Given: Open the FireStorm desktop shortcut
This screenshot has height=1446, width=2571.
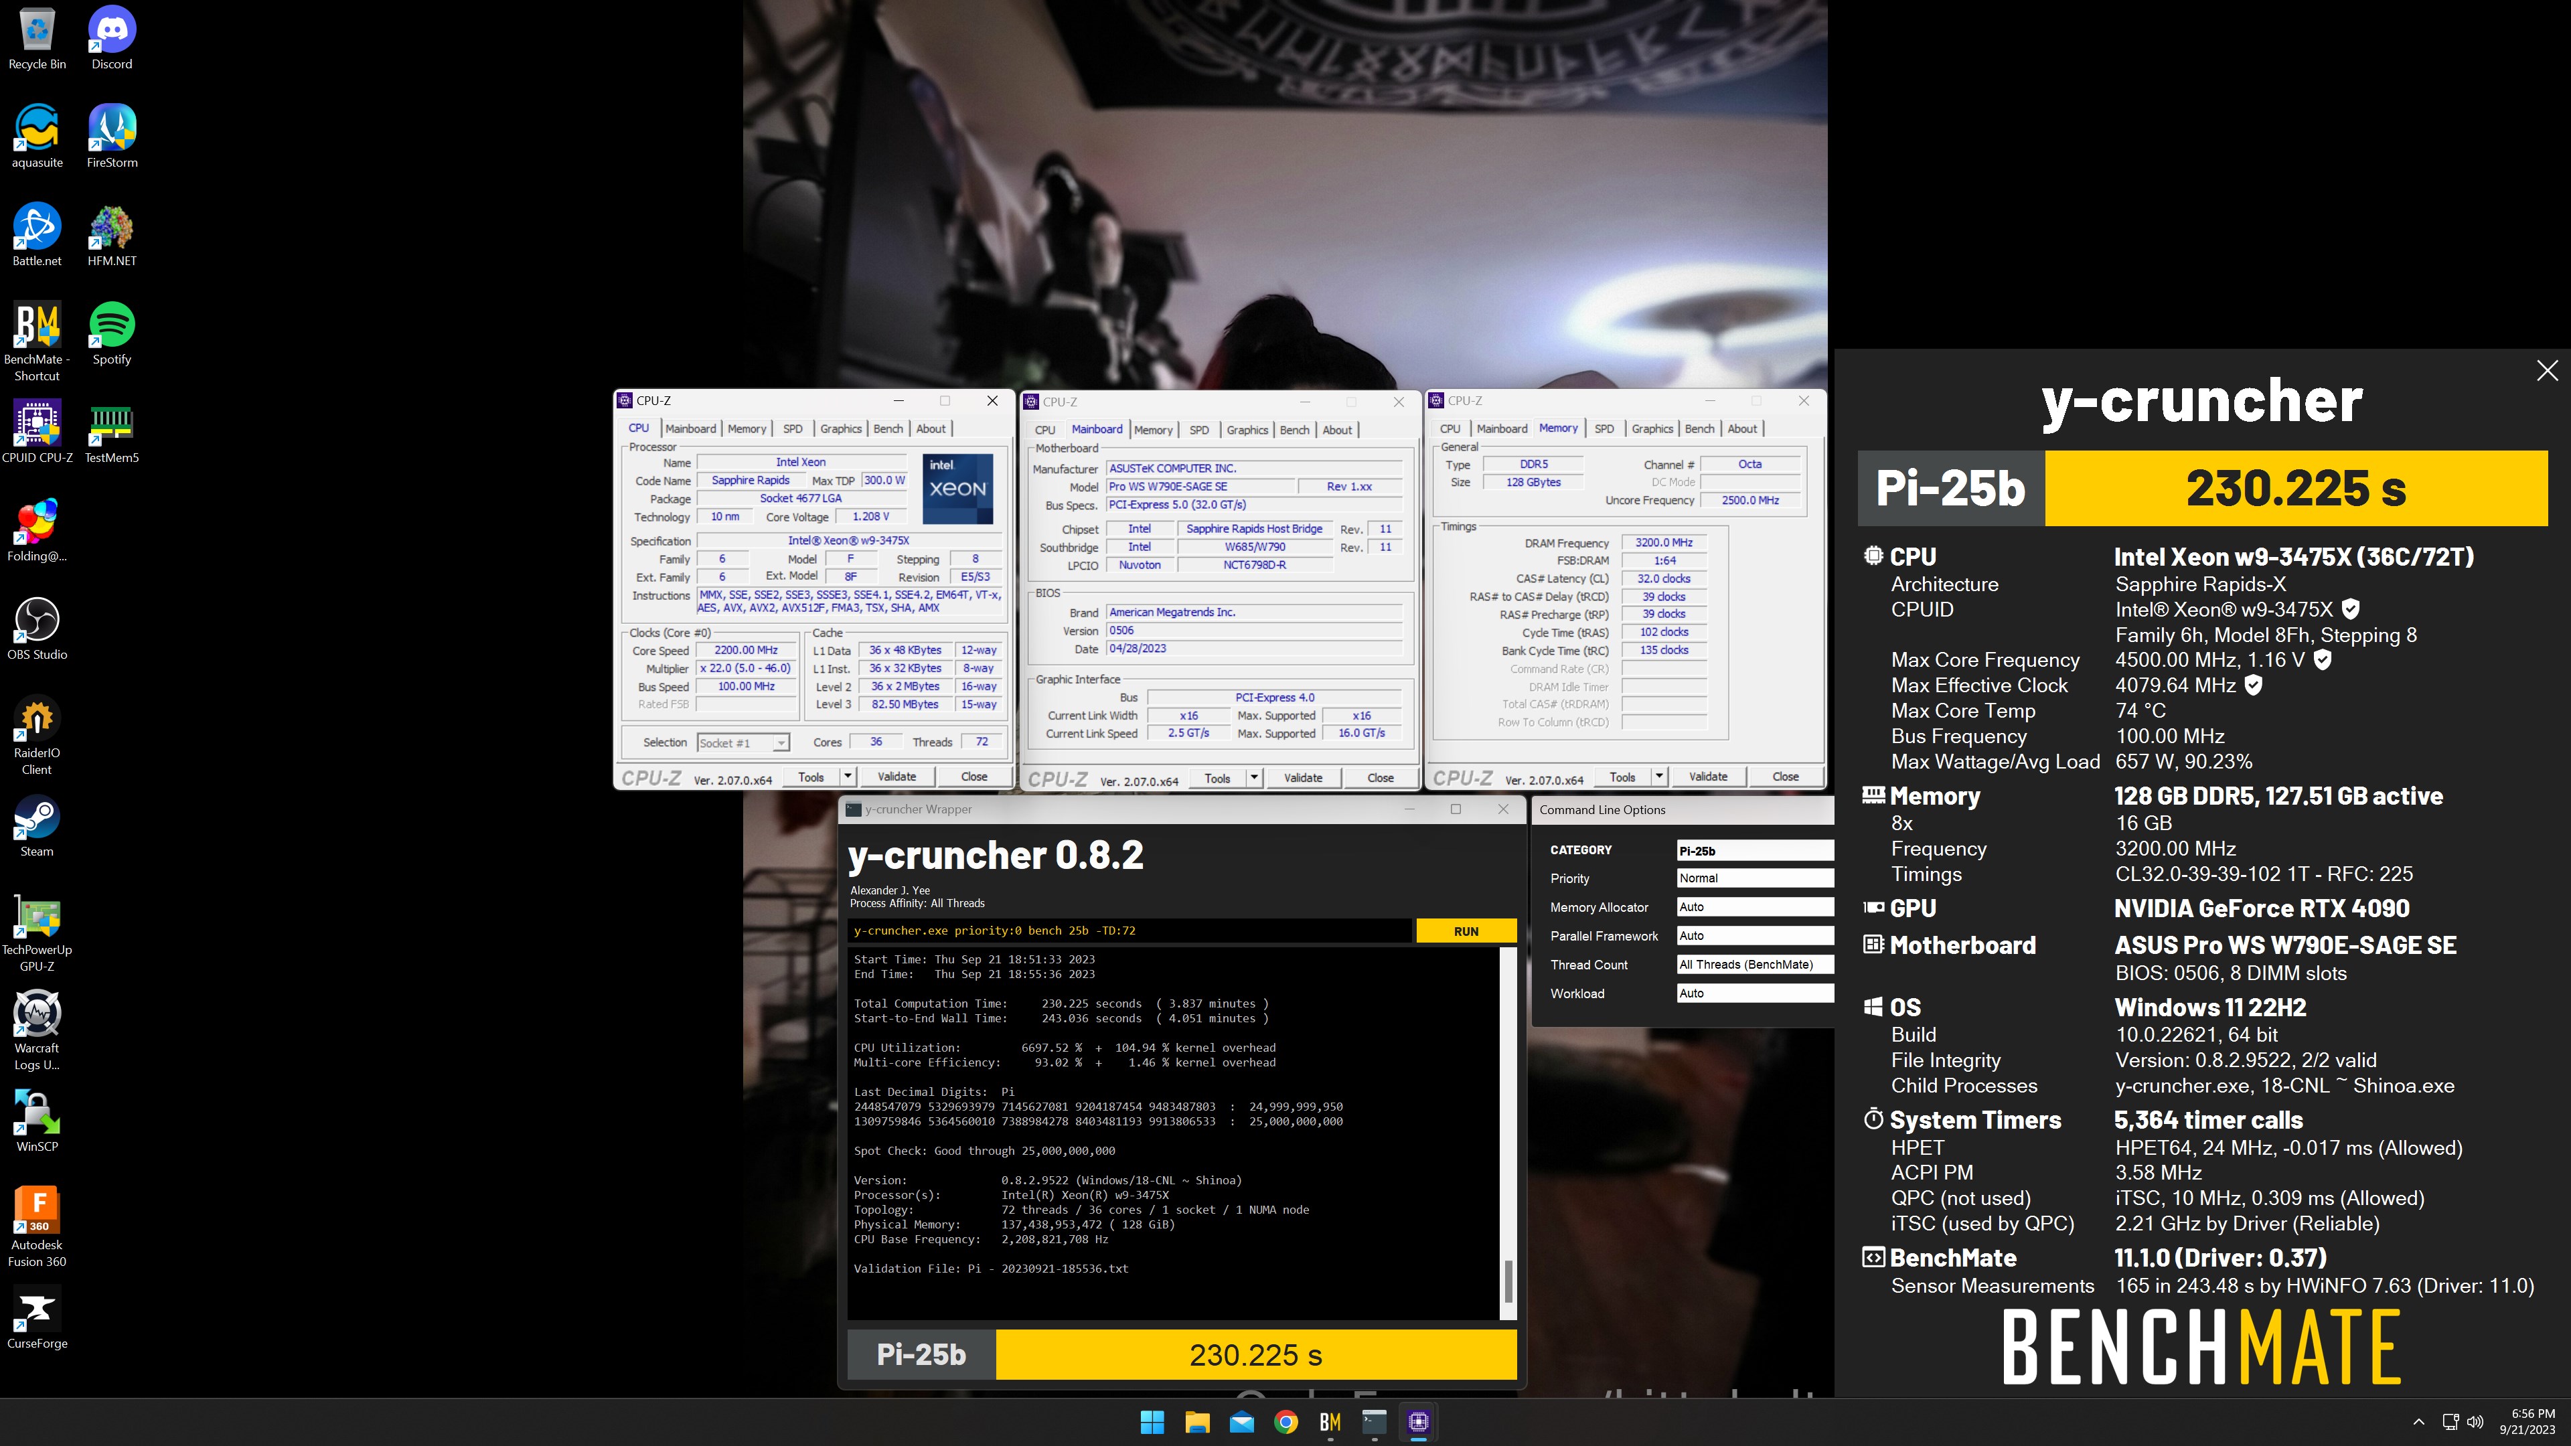Looking at the screenshot, I should (112, 136).
